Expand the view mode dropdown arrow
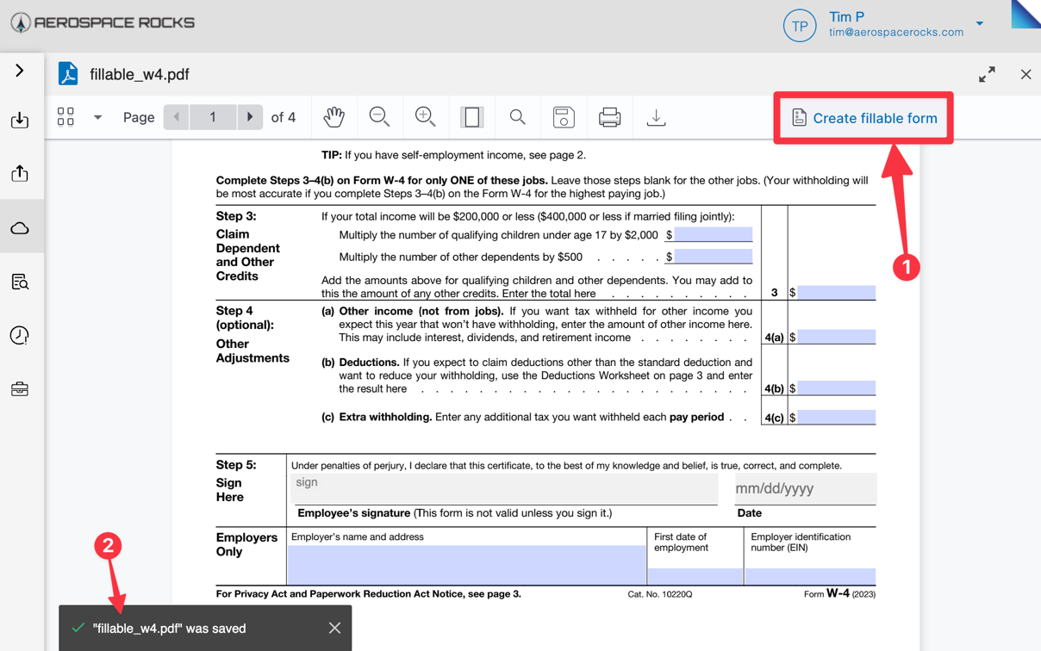The height and width of the screenshot is (651, 1041). click(x=97, y=117)
